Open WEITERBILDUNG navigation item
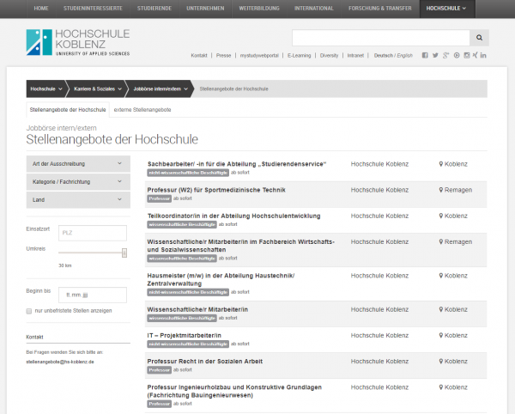 coord(259,9)
